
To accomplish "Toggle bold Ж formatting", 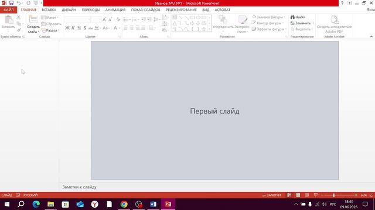I will coord(67,28).
